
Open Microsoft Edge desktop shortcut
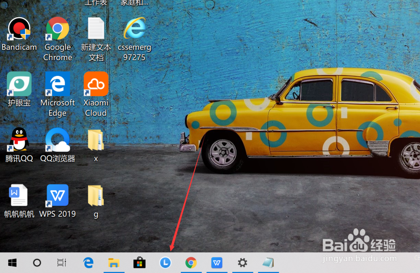coord(58,84)
